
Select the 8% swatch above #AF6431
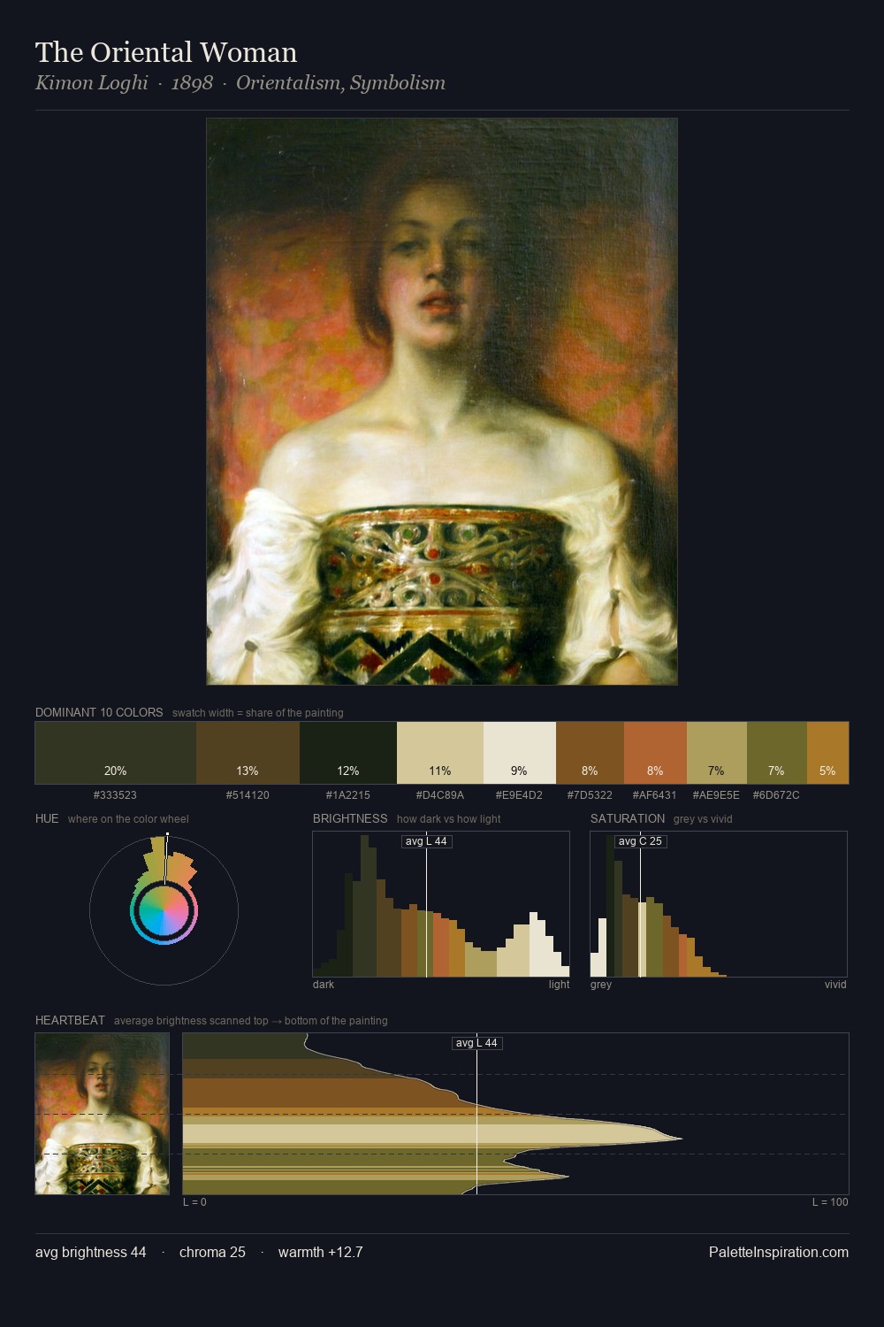pyautogui.click(x=655, y=753)
